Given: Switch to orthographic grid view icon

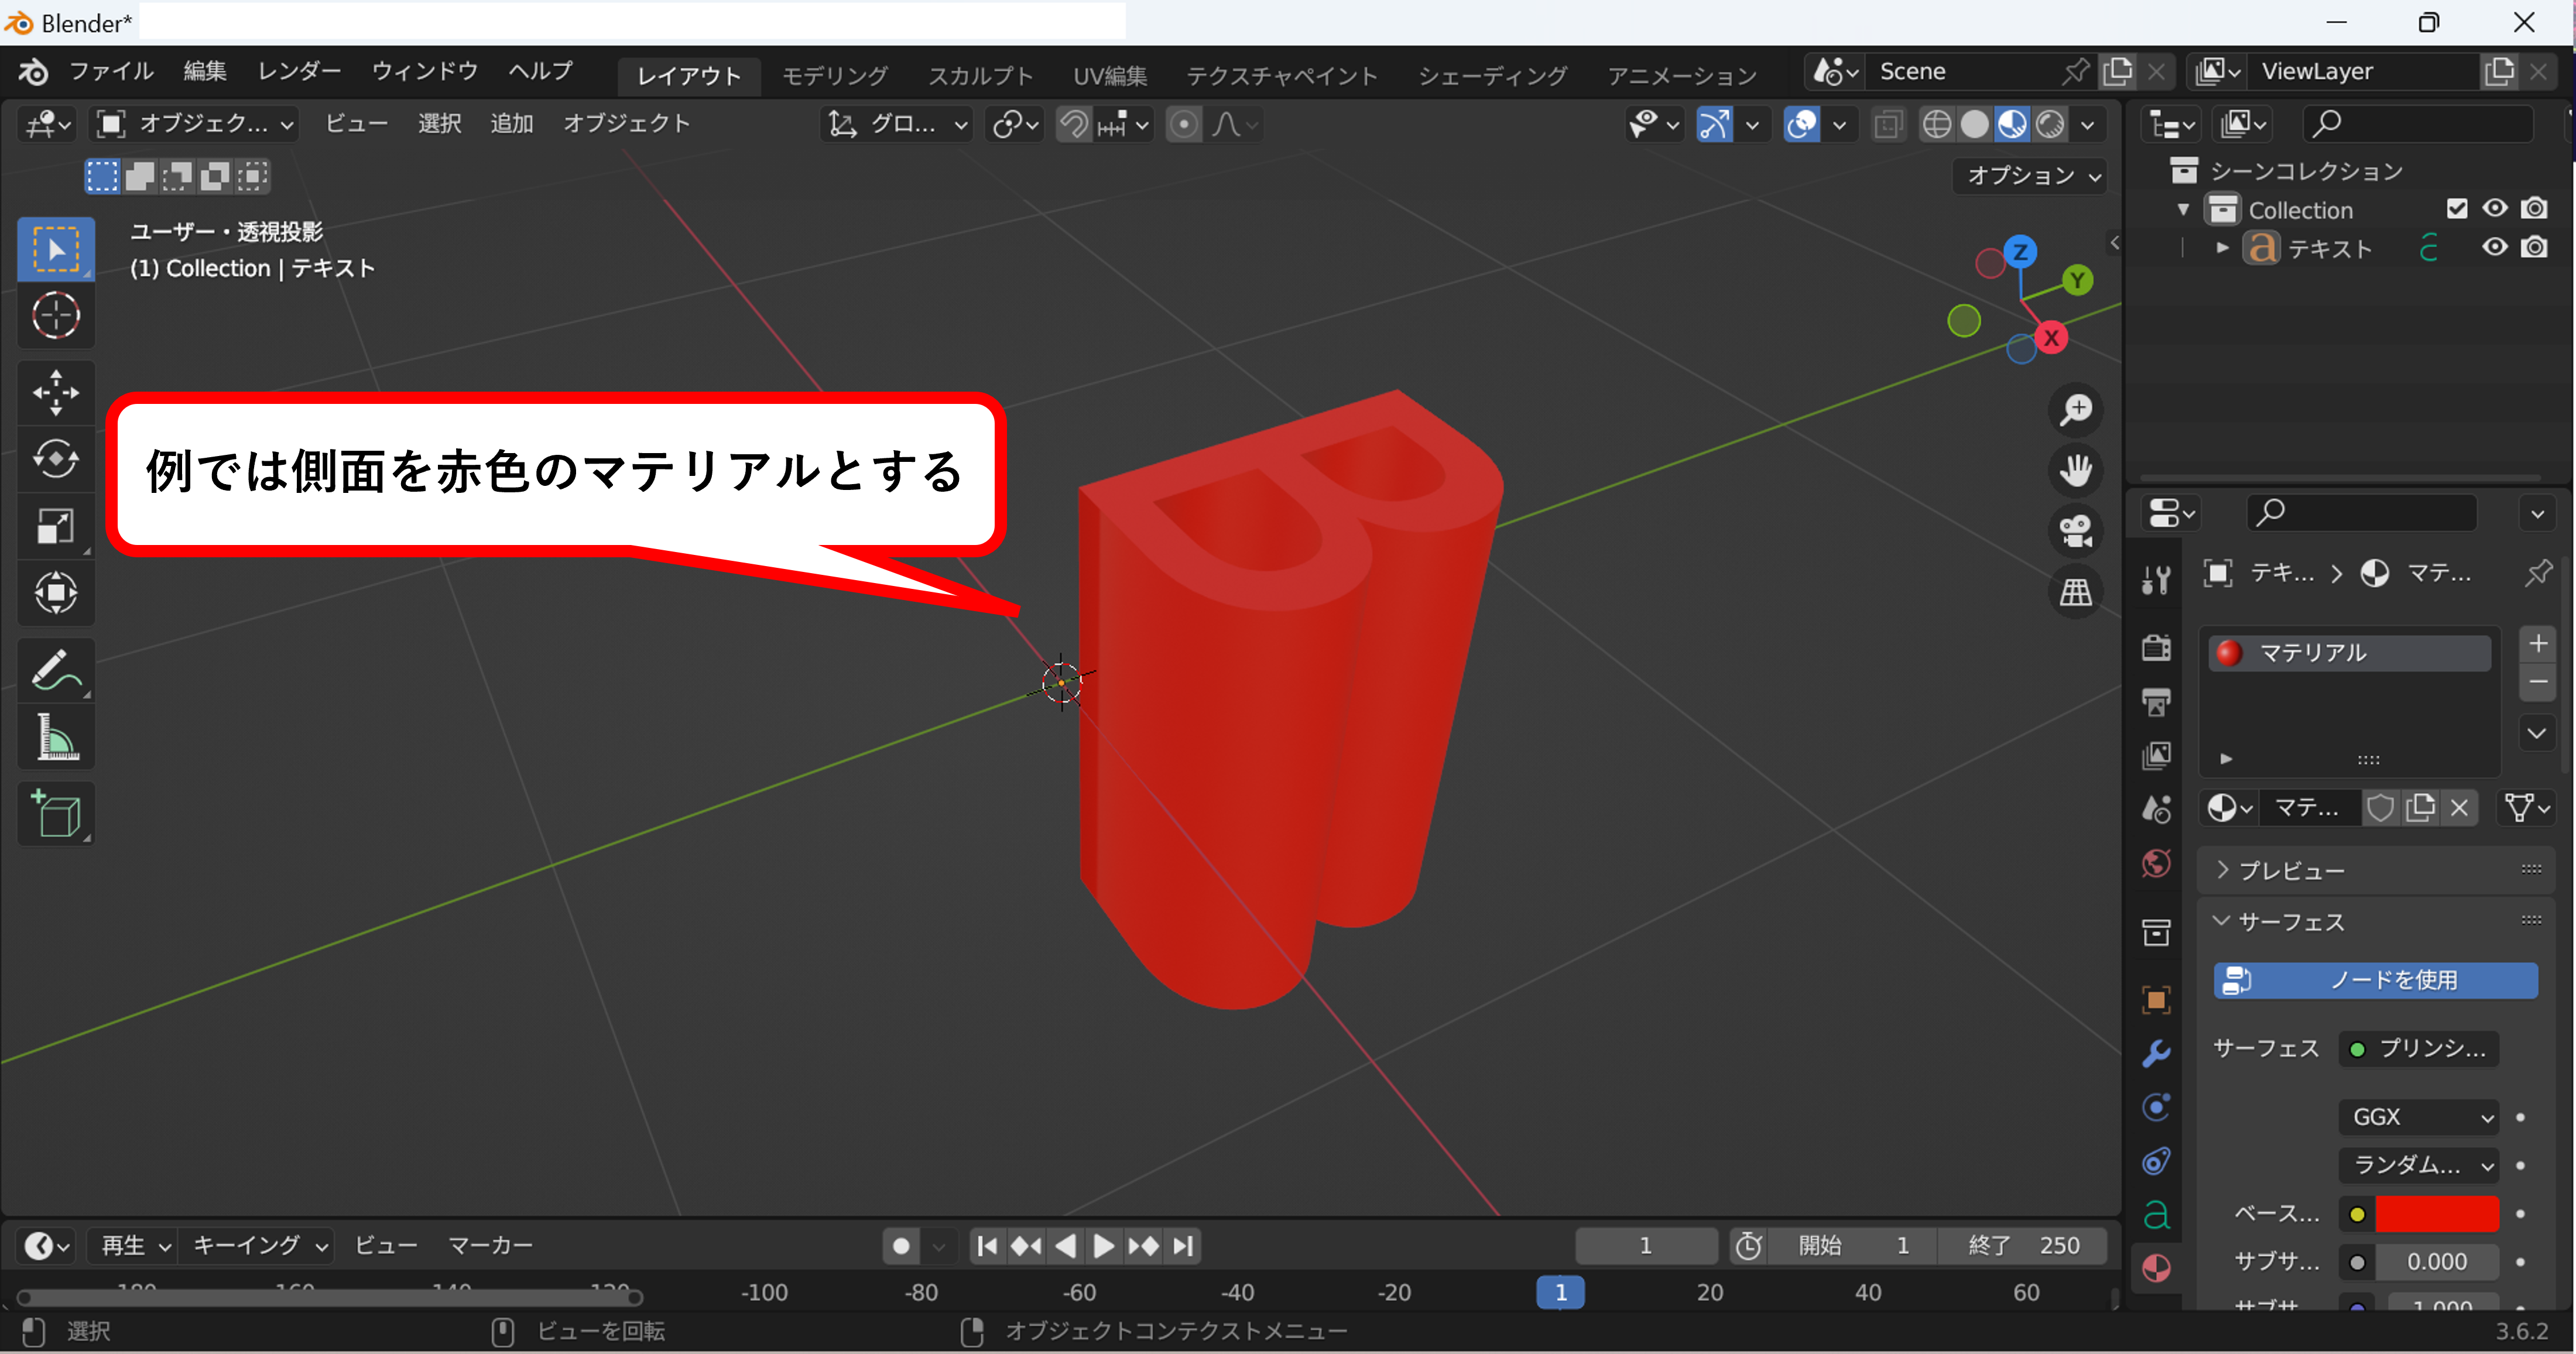Looking at the screenshot, I should [x=2076, y=592].
